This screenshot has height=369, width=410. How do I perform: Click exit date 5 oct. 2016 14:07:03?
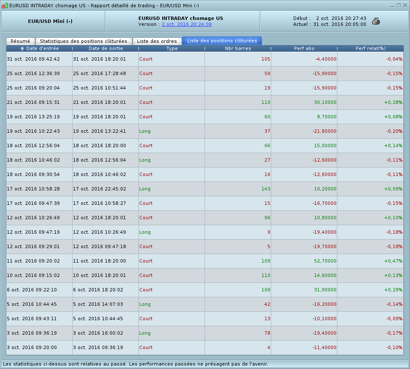[98, 304]
